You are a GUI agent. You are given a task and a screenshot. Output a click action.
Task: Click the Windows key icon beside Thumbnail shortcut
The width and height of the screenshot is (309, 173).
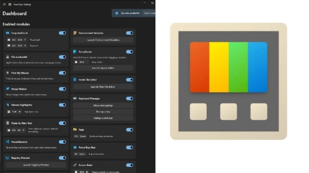[9, 40]
